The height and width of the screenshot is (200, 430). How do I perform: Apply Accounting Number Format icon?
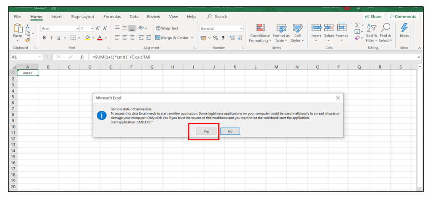203,38
